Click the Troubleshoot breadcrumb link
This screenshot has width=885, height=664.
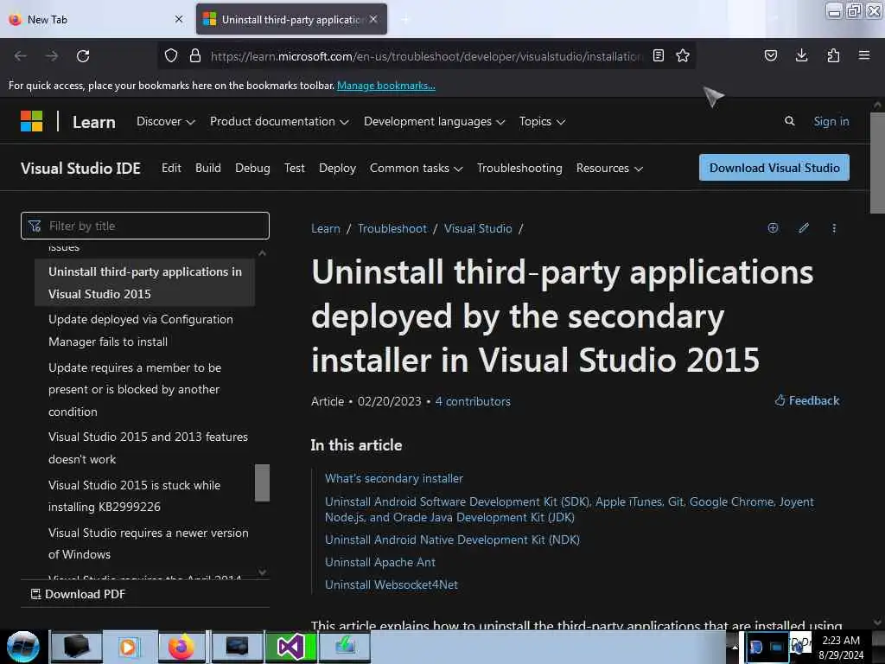[392, 228]
